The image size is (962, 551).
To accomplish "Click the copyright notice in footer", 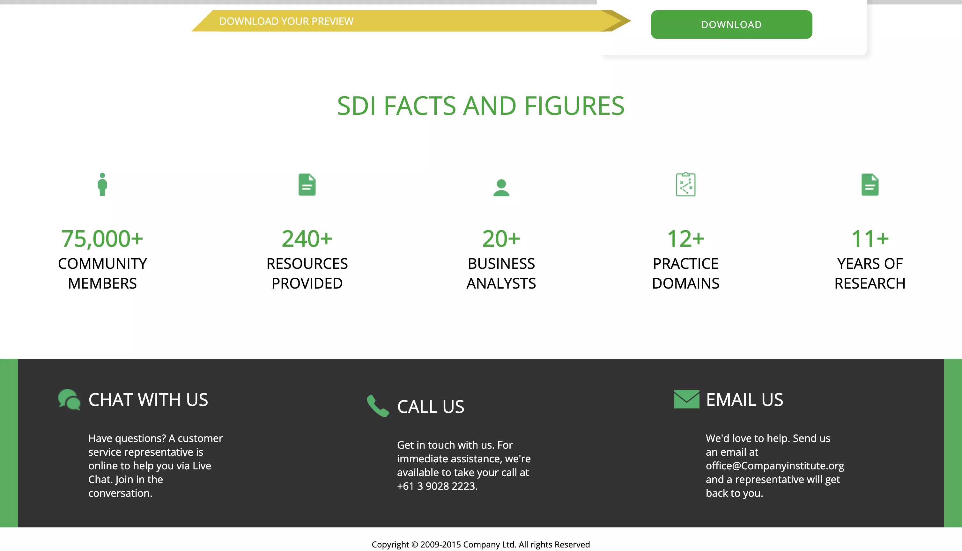I will tap(481, 544).
